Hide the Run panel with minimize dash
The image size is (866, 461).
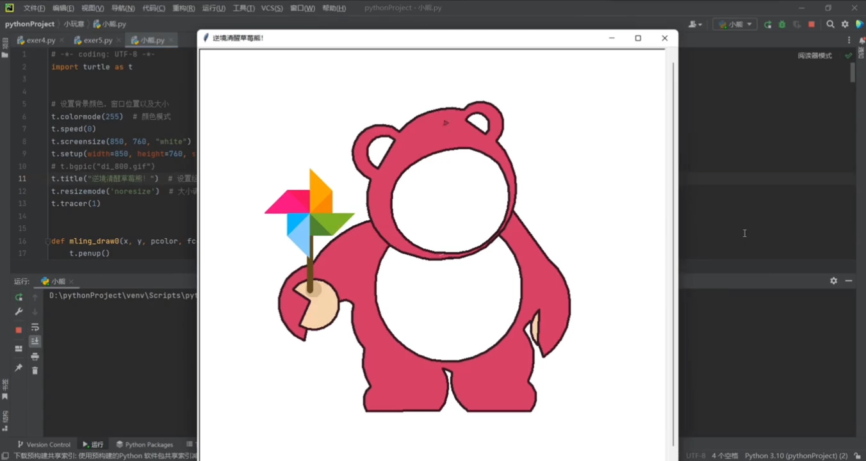point(849,281)
